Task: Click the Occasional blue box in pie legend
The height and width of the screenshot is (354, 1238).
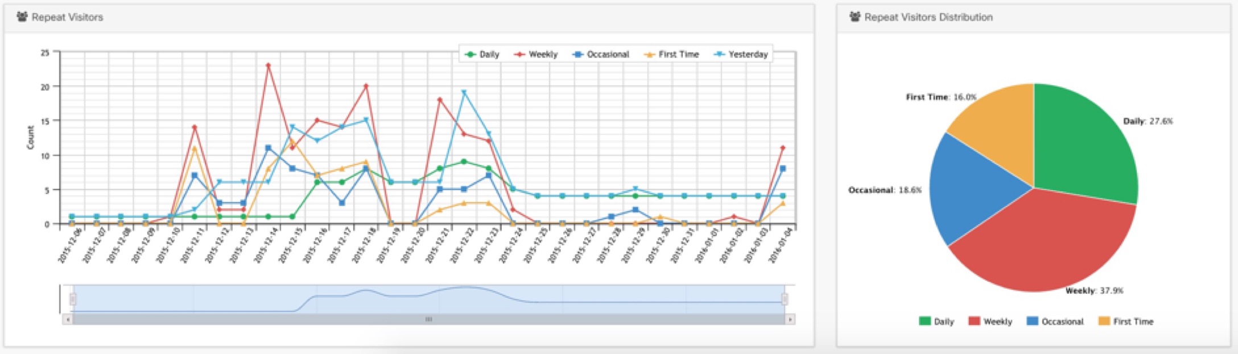Action: [x=1032, y=322]
